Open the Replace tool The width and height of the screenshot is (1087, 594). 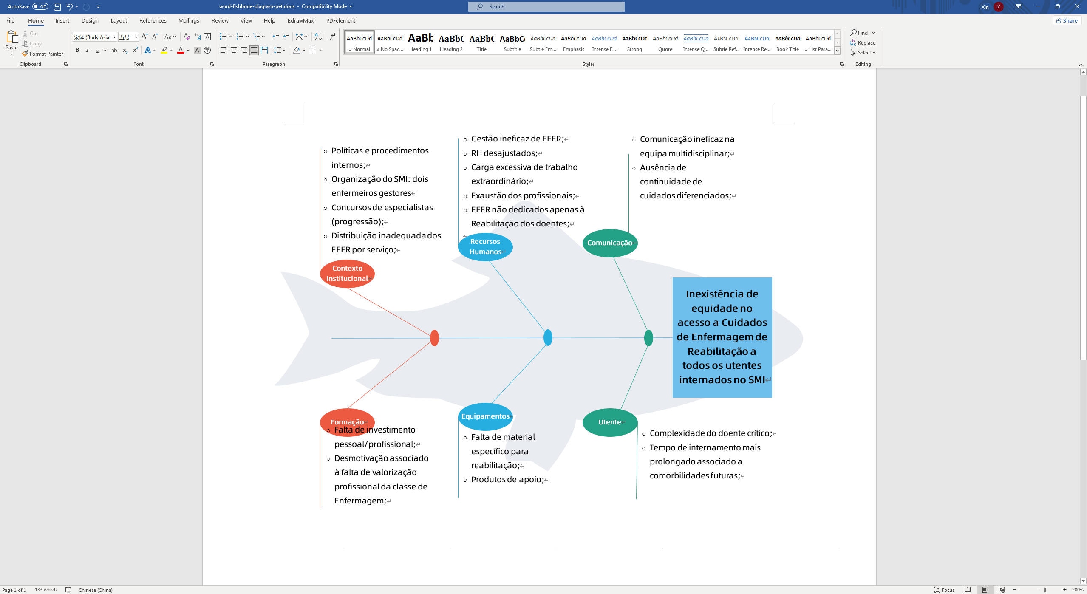coord(865,42)
